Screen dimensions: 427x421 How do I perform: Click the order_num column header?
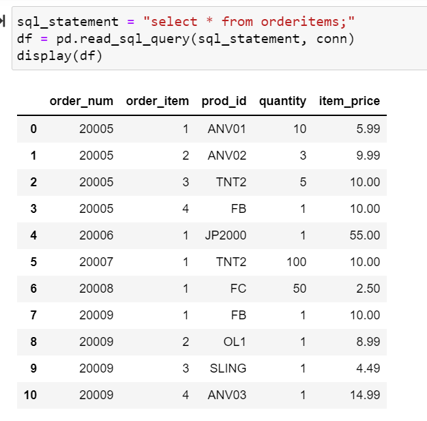81,101
